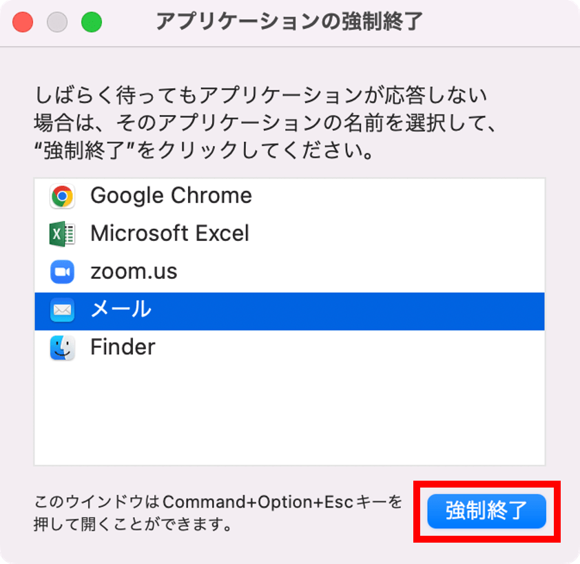
Task: Select Google Chrome in the list
Action: click(x=289, y=197)
